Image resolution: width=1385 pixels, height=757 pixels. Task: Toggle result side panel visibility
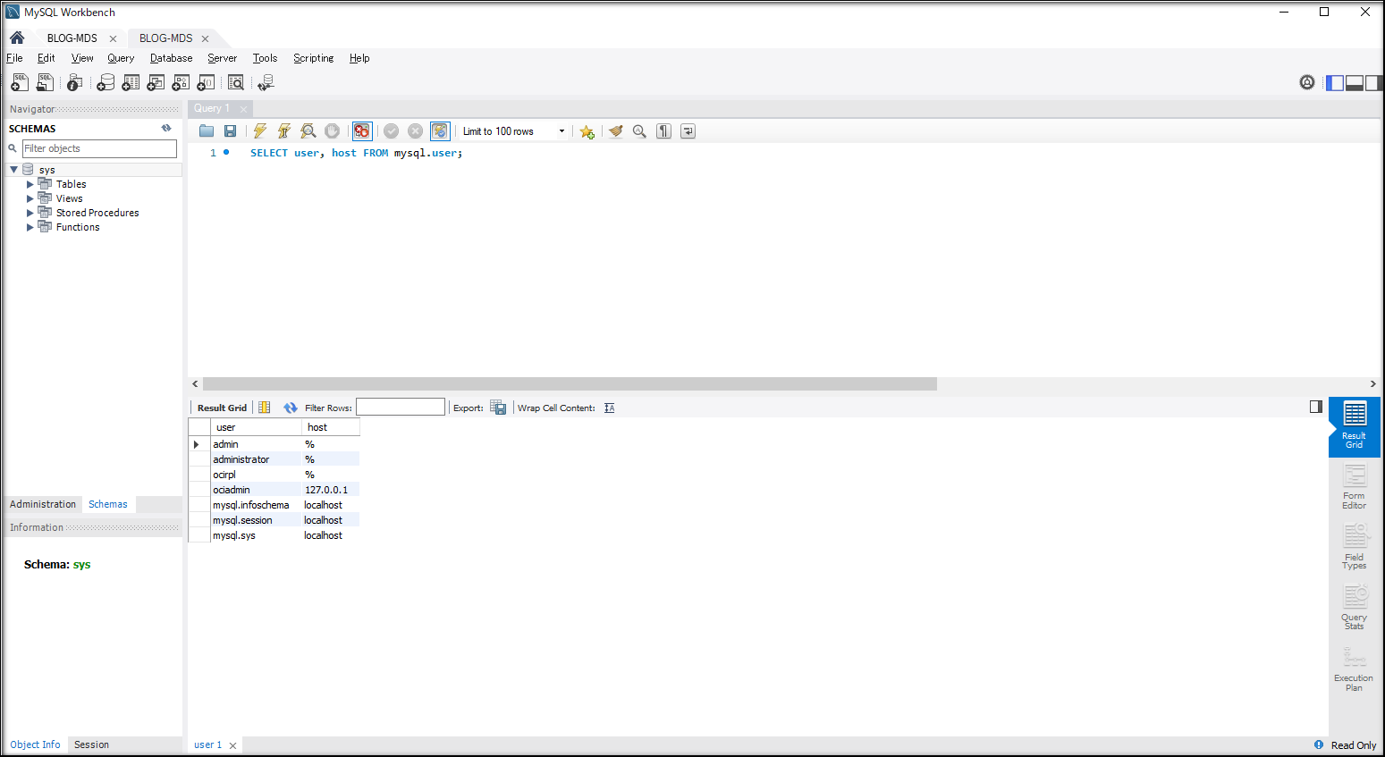click(1316, 407)
